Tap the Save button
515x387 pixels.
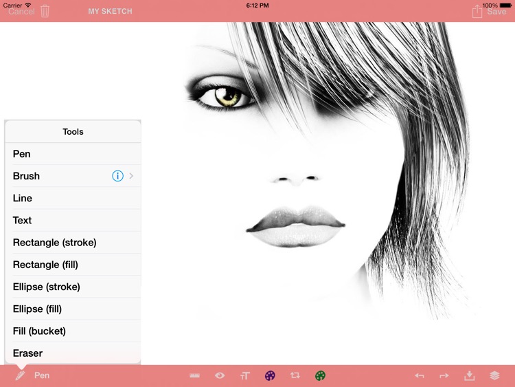pos(496,12)
